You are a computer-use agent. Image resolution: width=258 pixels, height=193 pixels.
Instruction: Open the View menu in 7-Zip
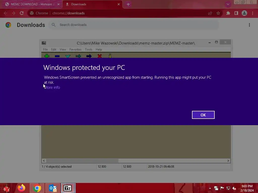pyautogui.click(x=63, y=50)
